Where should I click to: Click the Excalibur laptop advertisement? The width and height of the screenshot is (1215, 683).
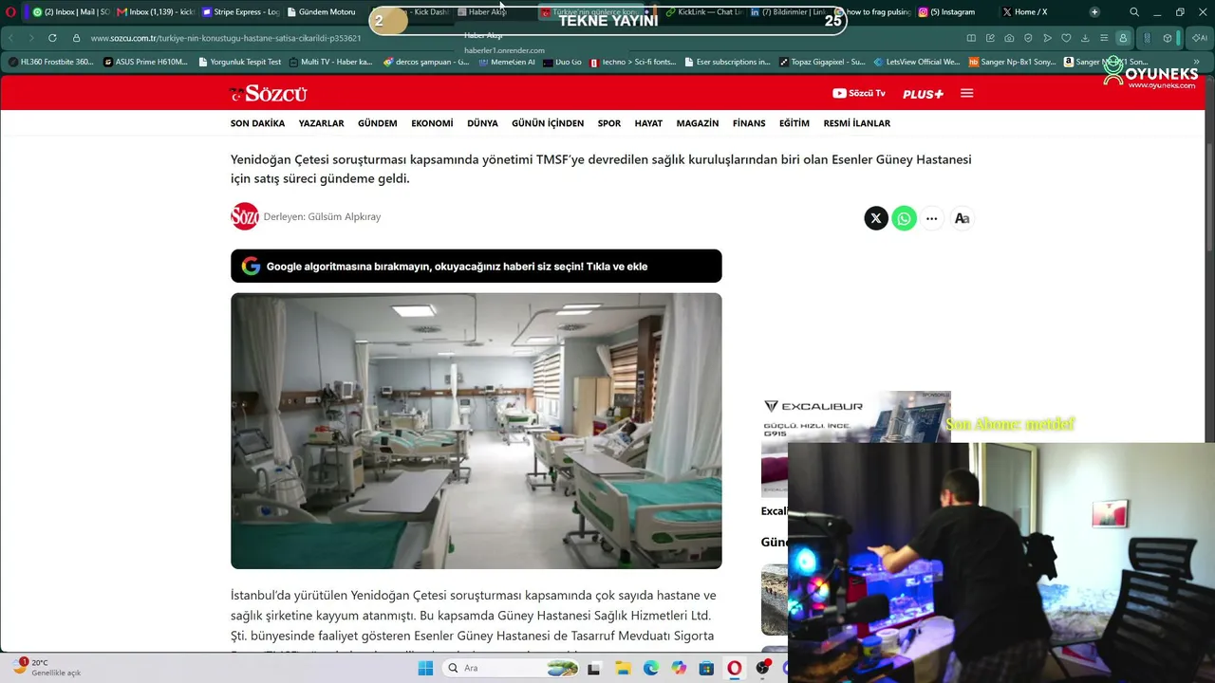pos(856,444)
